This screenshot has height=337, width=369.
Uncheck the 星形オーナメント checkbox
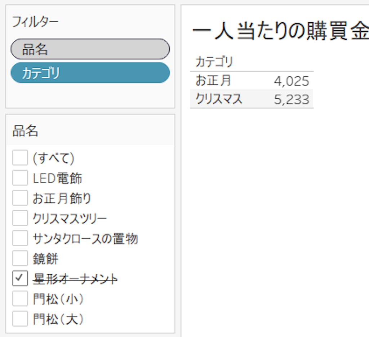pyautogui.click(x=20, y=278)
